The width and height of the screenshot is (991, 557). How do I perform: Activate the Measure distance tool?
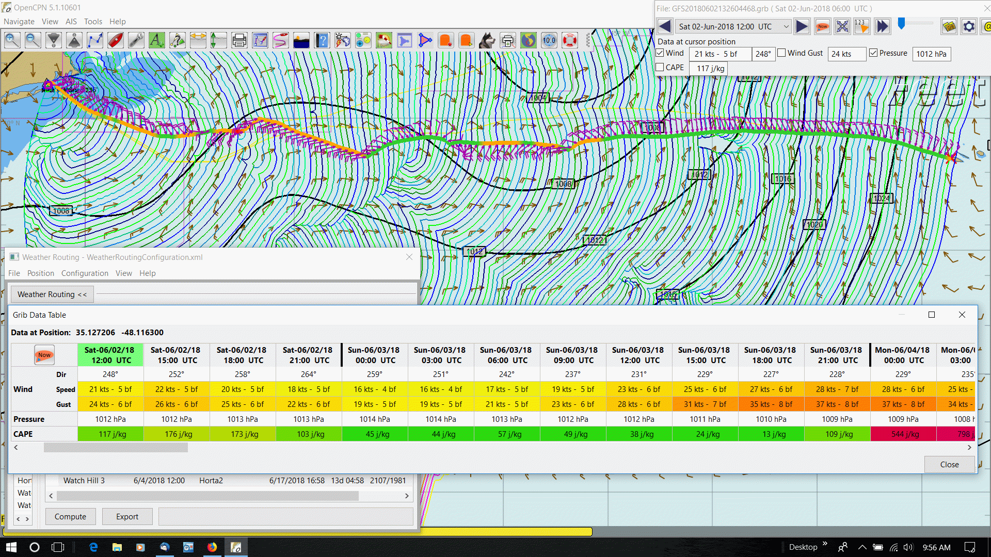point(198,40)
